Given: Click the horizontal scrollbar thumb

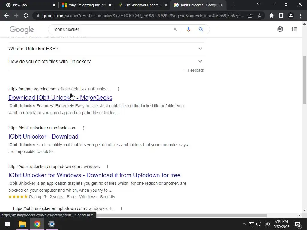Looking at the screenshot, I should pyautogui.click(x=182, y=215).
